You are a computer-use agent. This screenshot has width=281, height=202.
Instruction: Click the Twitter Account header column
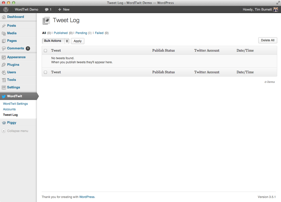click(207, 50)
